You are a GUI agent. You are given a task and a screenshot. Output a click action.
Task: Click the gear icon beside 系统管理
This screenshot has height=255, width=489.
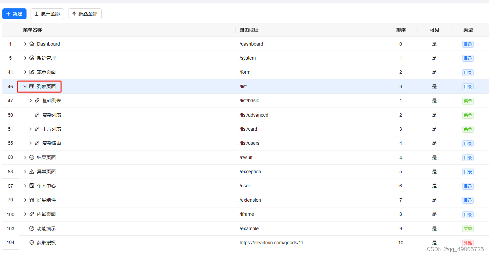click(x=32, y=58)
